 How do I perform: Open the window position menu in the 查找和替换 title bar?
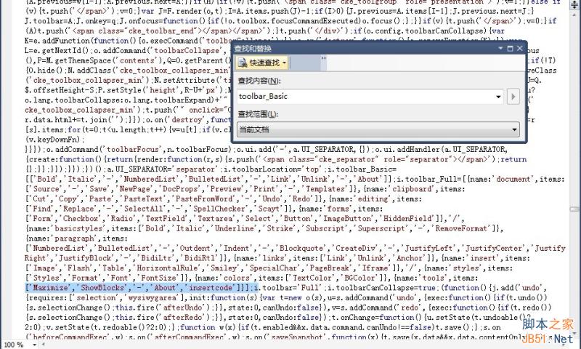(500, 48)
